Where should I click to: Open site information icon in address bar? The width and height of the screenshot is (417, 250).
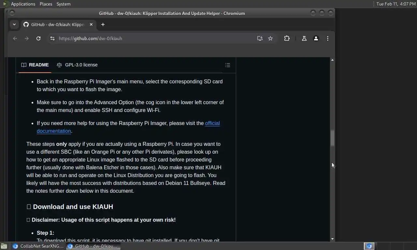tap(52, 38)
